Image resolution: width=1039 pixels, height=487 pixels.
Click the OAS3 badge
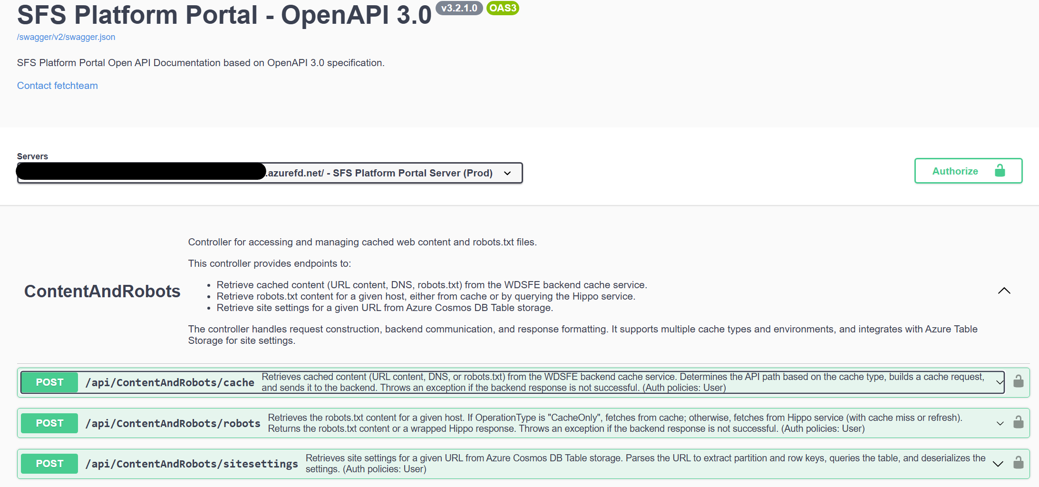tap(503, 8)
